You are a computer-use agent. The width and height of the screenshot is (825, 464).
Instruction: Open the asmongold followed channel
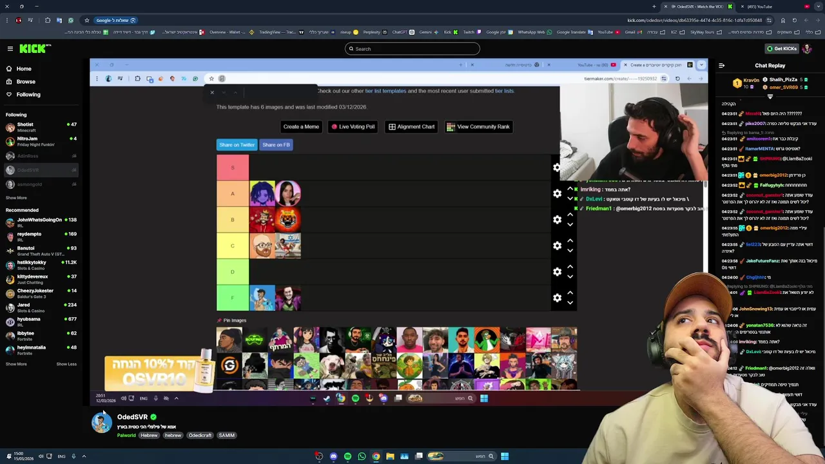coord(40,184)
